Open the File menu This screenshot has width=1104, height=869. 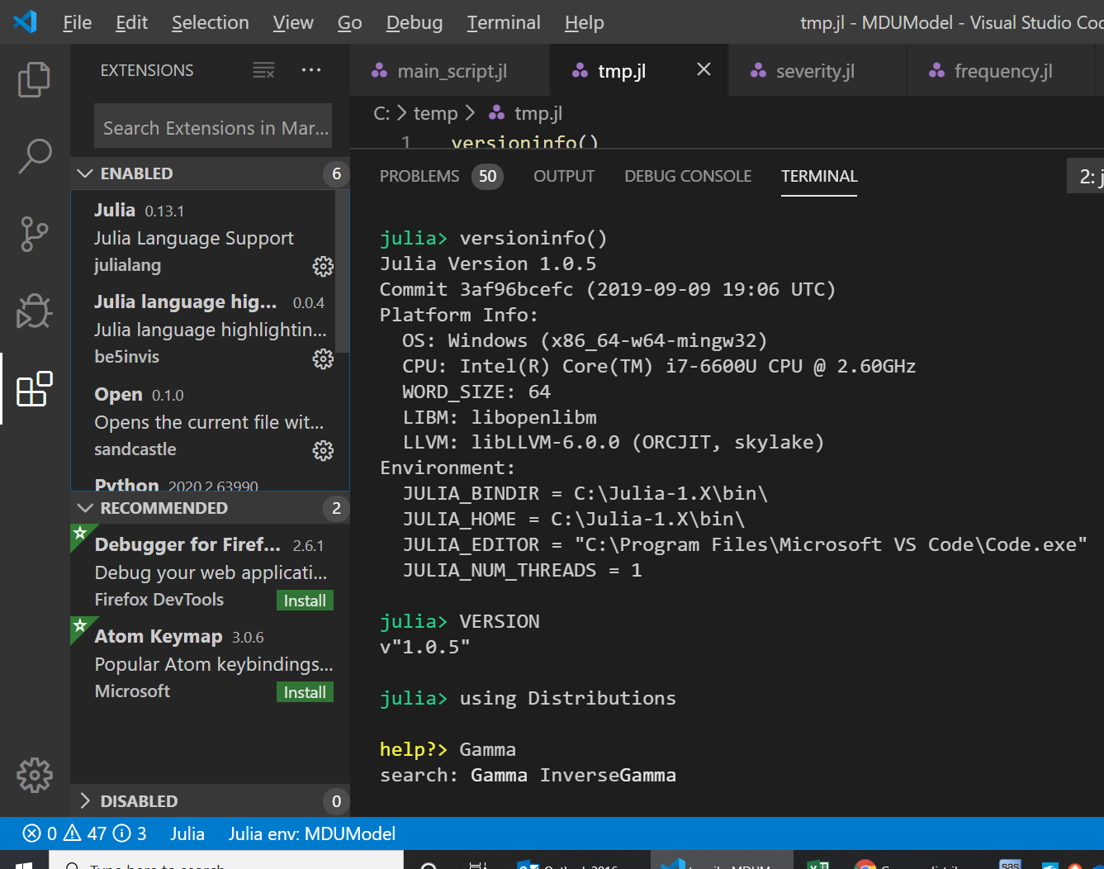[78, 22]
